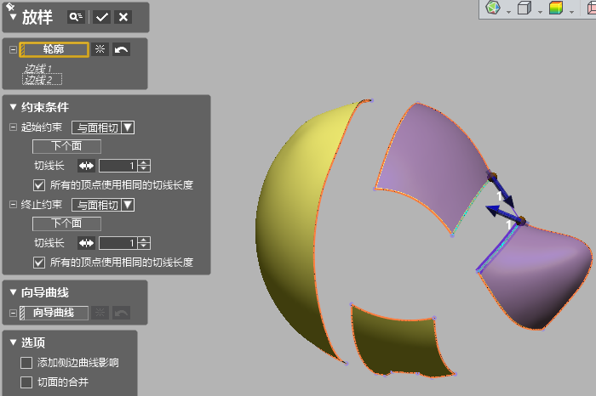The height and width of the screenshot is (396, 596).
Task: Confirm the loft with the checkmark button
Action: (x=101, y=17)
